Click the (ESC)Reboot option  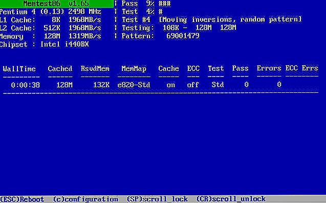tap(22, 199)
